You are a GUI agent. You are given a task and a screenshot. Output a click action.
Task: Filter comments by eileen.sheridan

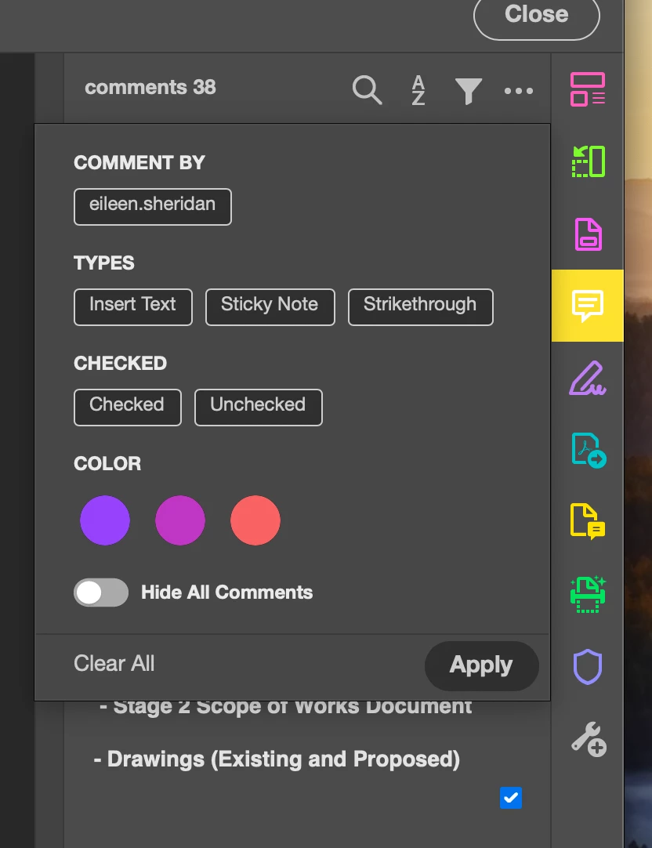tap(153, 207)
